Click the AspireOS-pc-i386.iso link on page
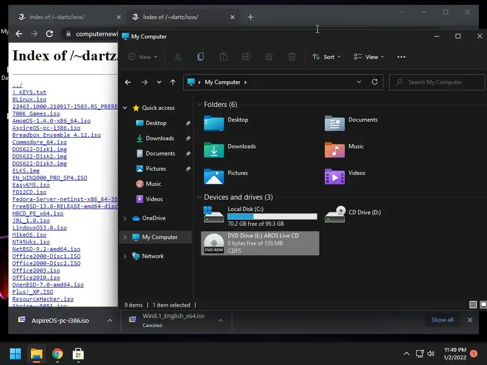 point(46,128)
